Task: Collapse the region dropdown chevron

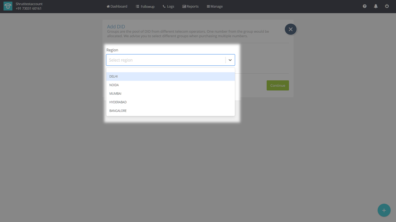Action: coord(230,60)
